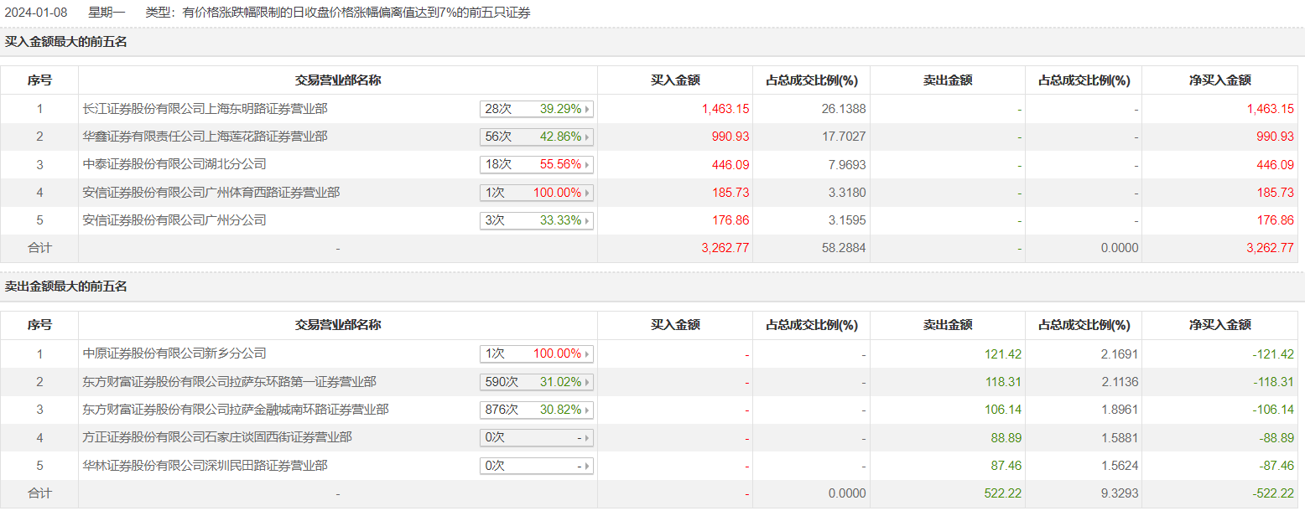Expand the 0次 stats box for 方正证券石家庄谈固西街
1305x516 pixels.
536,438
